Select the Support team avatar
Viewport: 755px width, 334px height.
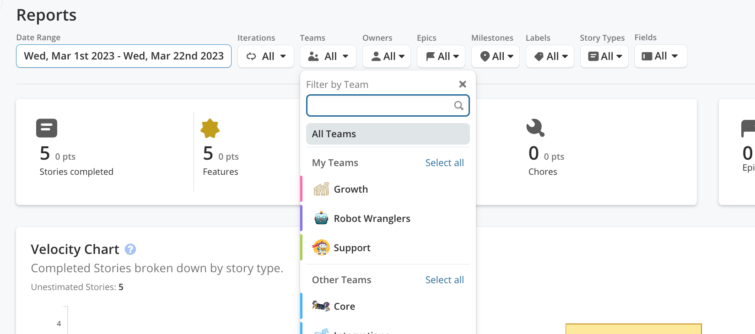[x=321, y=248]
